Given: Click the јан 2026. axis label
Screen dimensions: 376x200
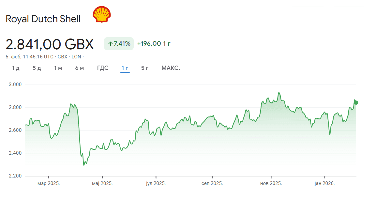Looking at the screenshot, I should pos(324,183).
